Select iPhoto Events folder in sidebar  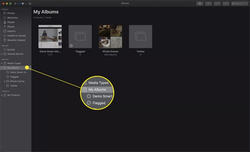[x=16, y=81]
